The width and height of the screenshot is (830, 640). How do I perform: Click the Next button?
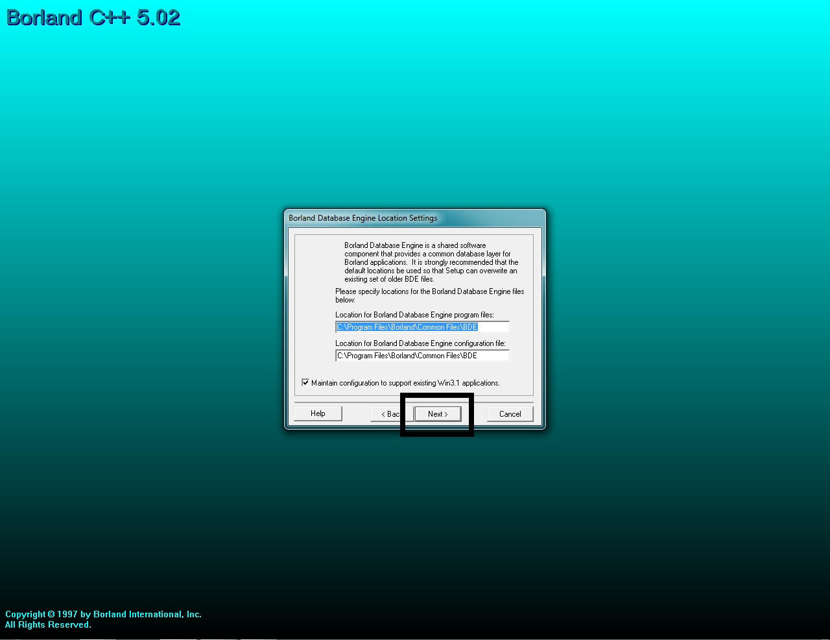tap(438, 414)
